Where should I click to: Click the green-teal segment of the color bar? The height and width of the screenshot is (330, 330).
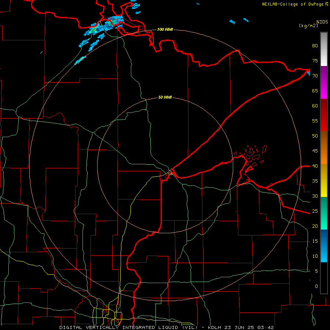324,213
